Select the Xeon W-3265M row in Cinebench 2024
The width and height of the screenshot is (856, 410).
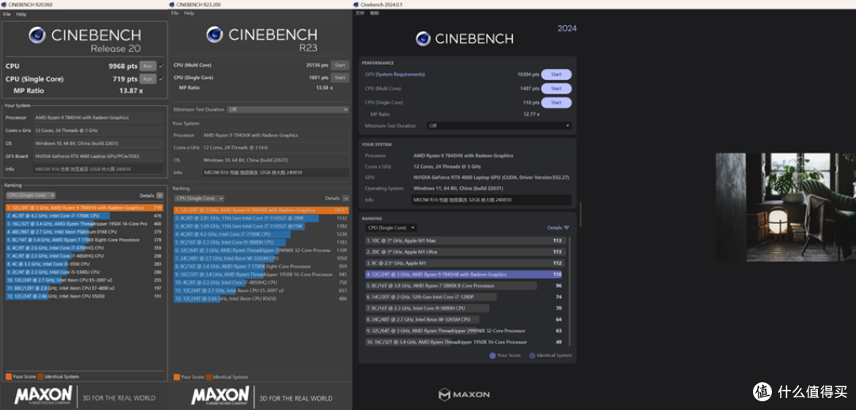click(x=464, y=320)
